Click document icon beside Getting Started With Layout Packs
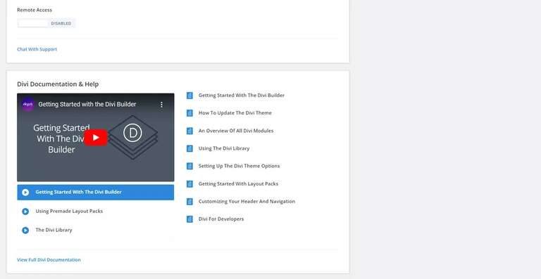Viewport: 541px width, 279px height. point(189,183)
